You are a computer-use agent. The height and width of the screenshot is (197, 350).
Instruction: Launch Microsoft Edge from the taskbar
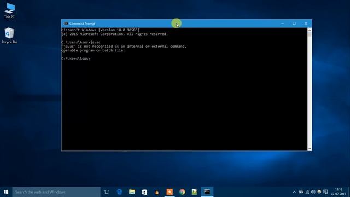click(119, 192)
